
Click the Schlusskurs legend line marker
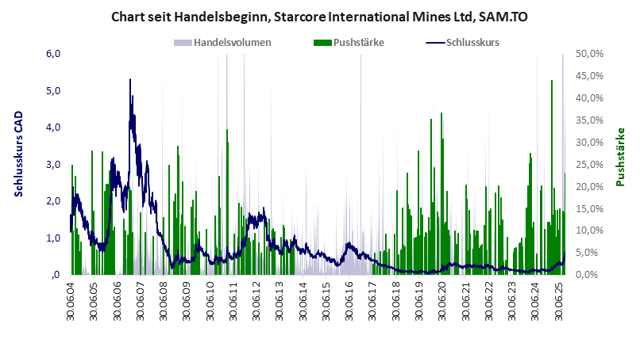pos(436,43)
